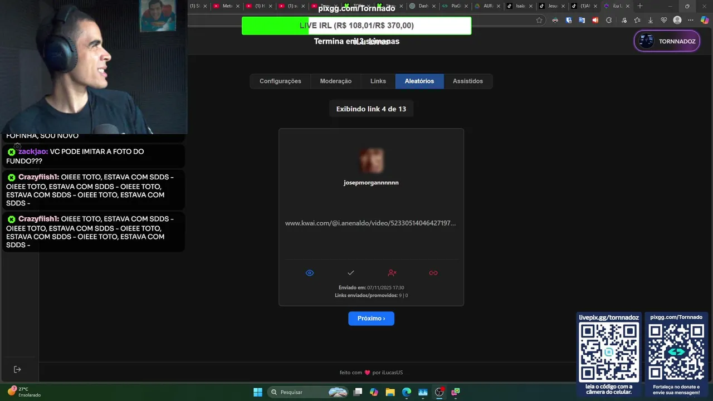Viewport: 713px width, 401px height.
Task: Switch to the Moderação tab
Action: click(x=336, y=81)
